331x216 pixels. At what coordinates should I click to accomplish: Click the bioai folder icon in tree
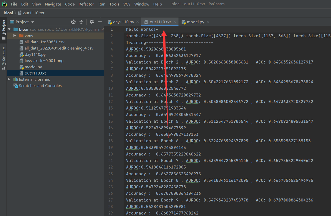(x=16, y=29)
